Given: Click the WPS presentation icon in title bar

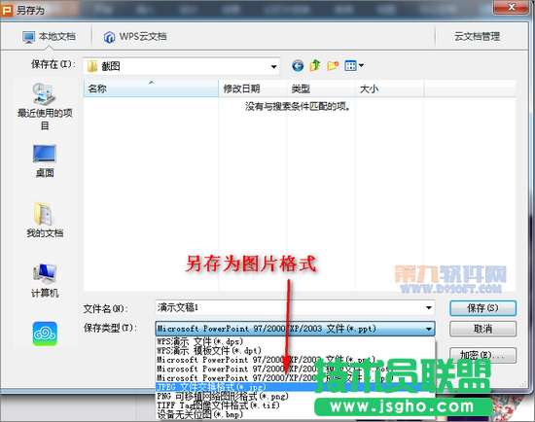Looking at the screenshot, I should pyautogui.click(x=7, y=11).
